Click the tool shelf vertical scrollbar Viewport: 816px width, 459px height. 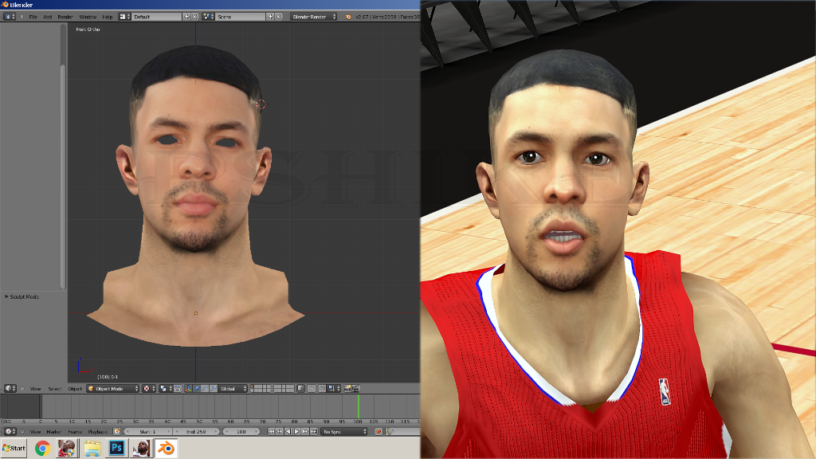click(x=63, y=176)
